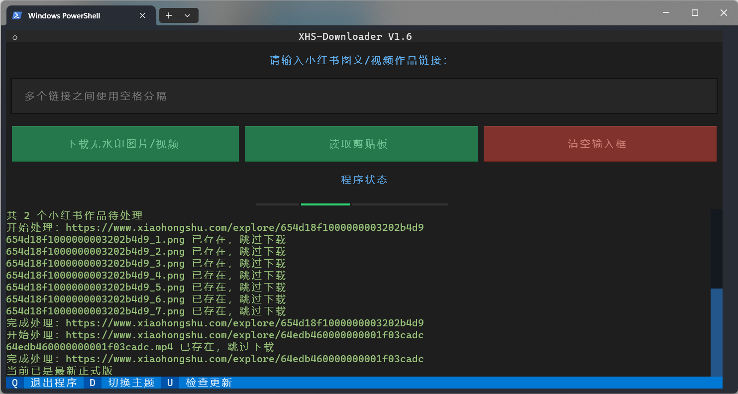Click the download watermark-free images/video button
This screenshot has width=738, height=394.
pos(125,144)
